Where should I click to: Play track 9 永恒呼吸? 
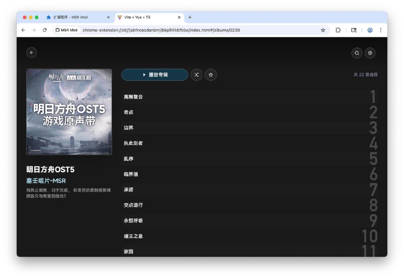249,220
